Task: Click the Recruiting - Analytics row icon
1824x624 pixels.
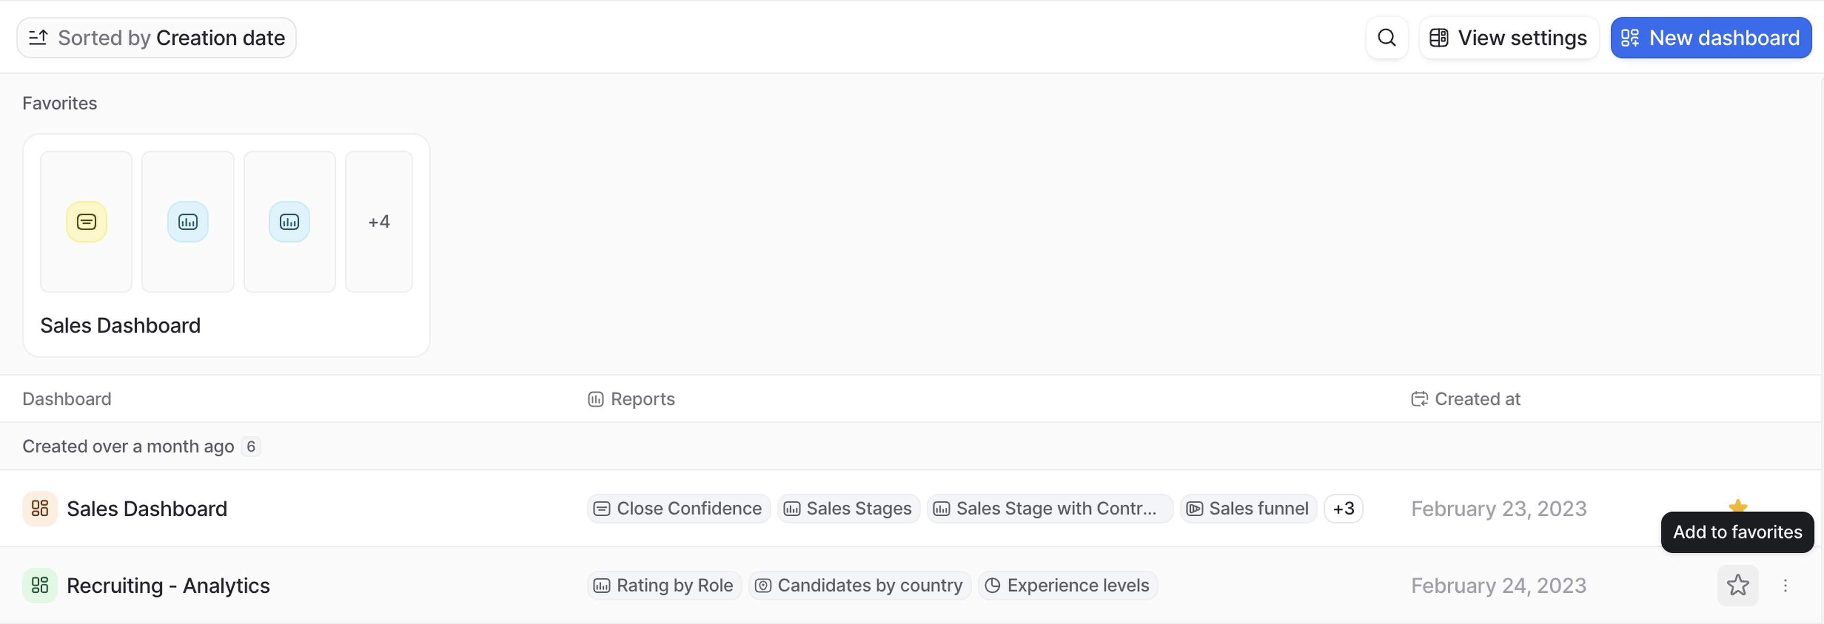Action: tap(39, 586)
